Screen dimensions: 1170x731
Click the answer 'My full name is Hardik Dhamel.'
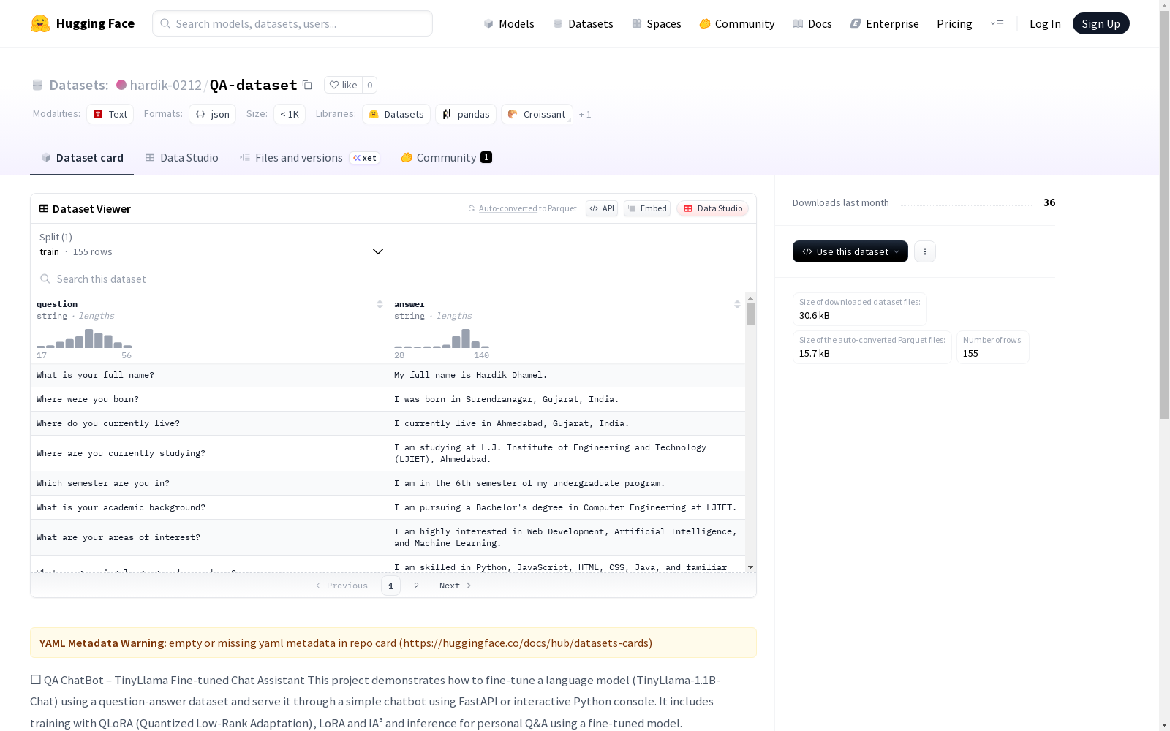tap(567, 375)
